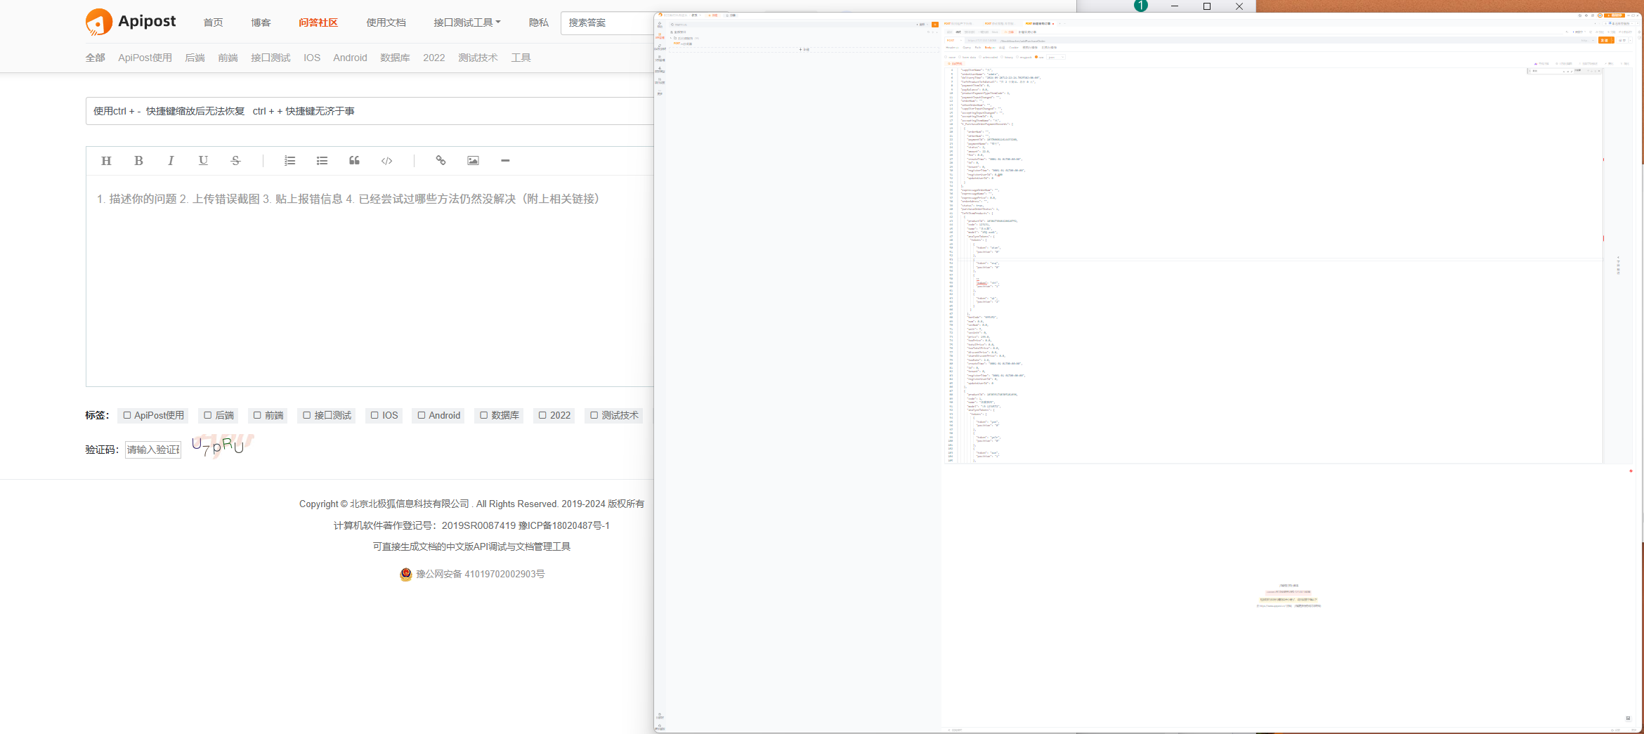
Task: Select the ApiPost使用 category tab
Action: coord(145,58)
